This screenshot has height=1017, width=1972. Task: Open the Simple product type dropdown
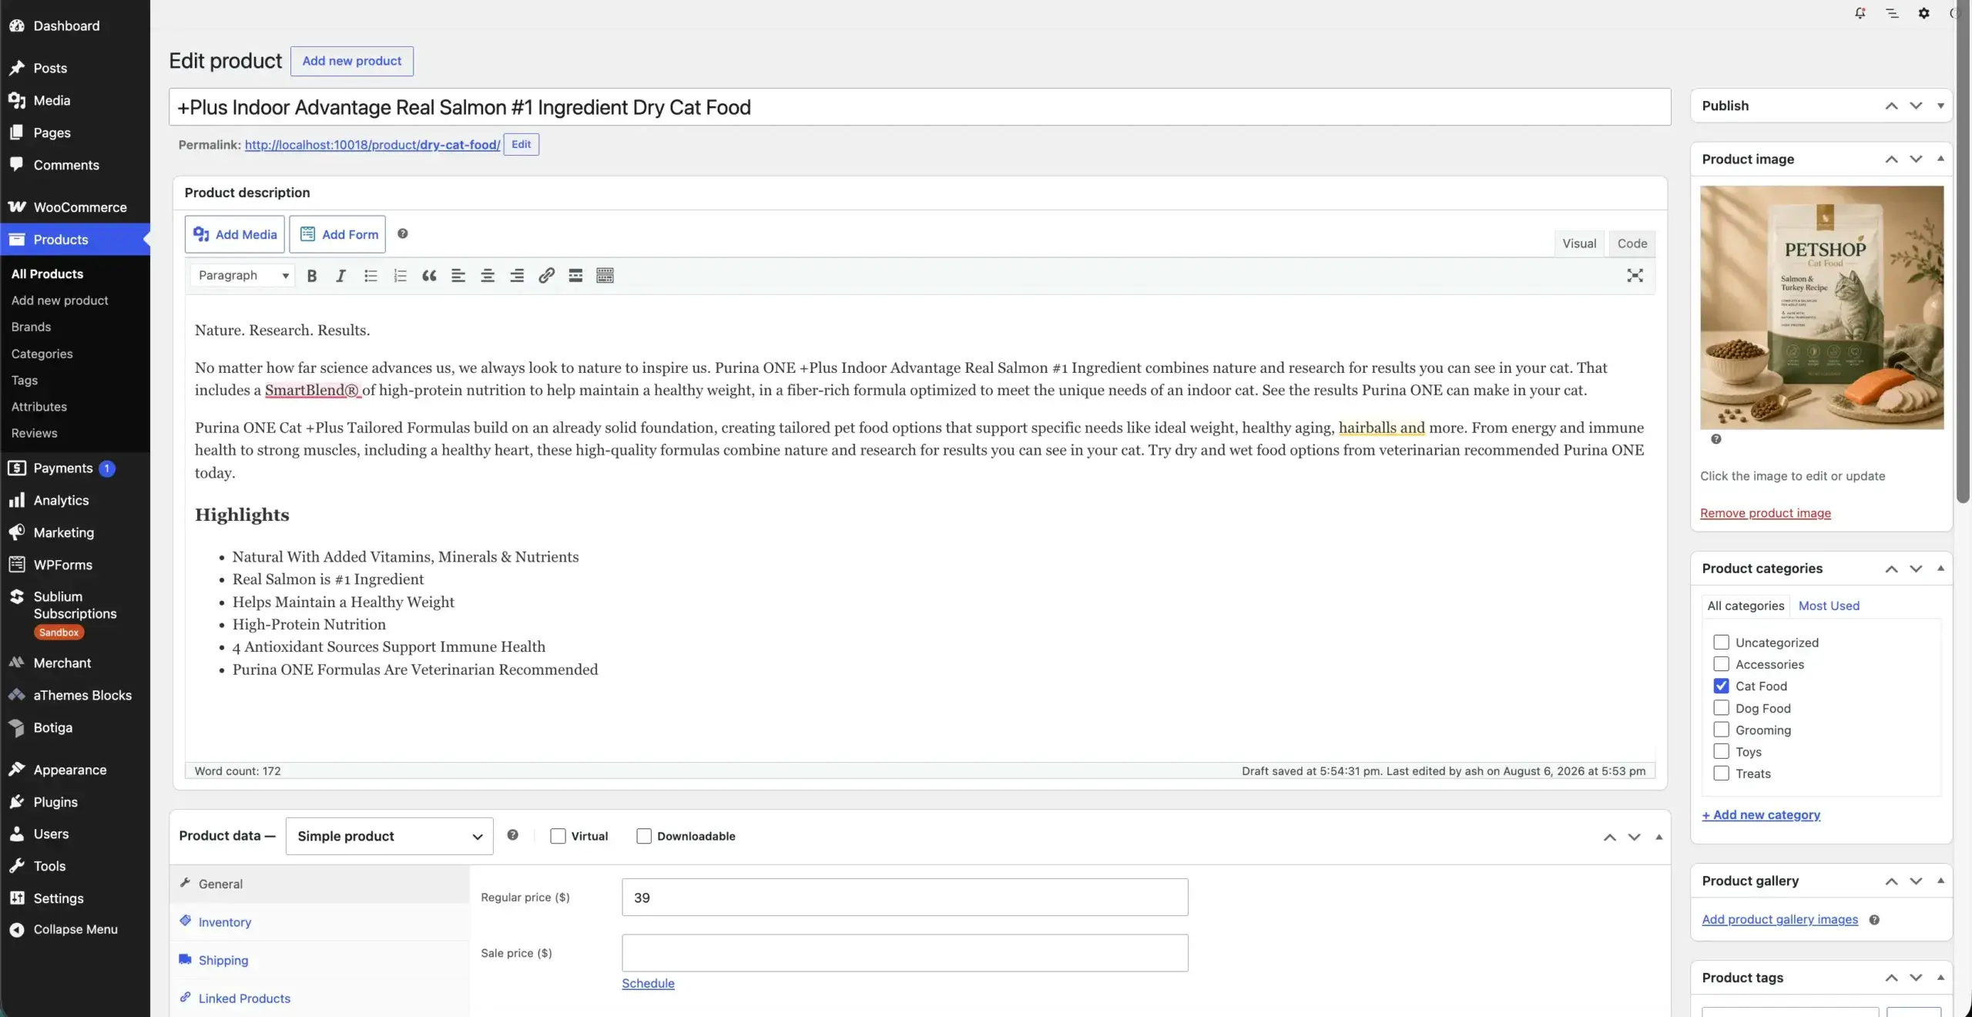(389, 836)
